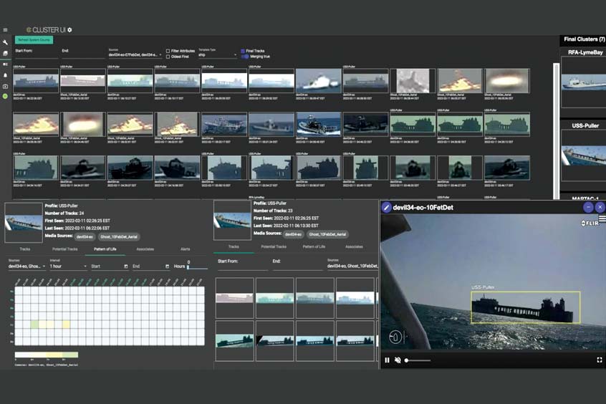Screen dimensions: 606x404
Task: Click the Final Clusters (7) heading
Action: click(x=584, y=39)
